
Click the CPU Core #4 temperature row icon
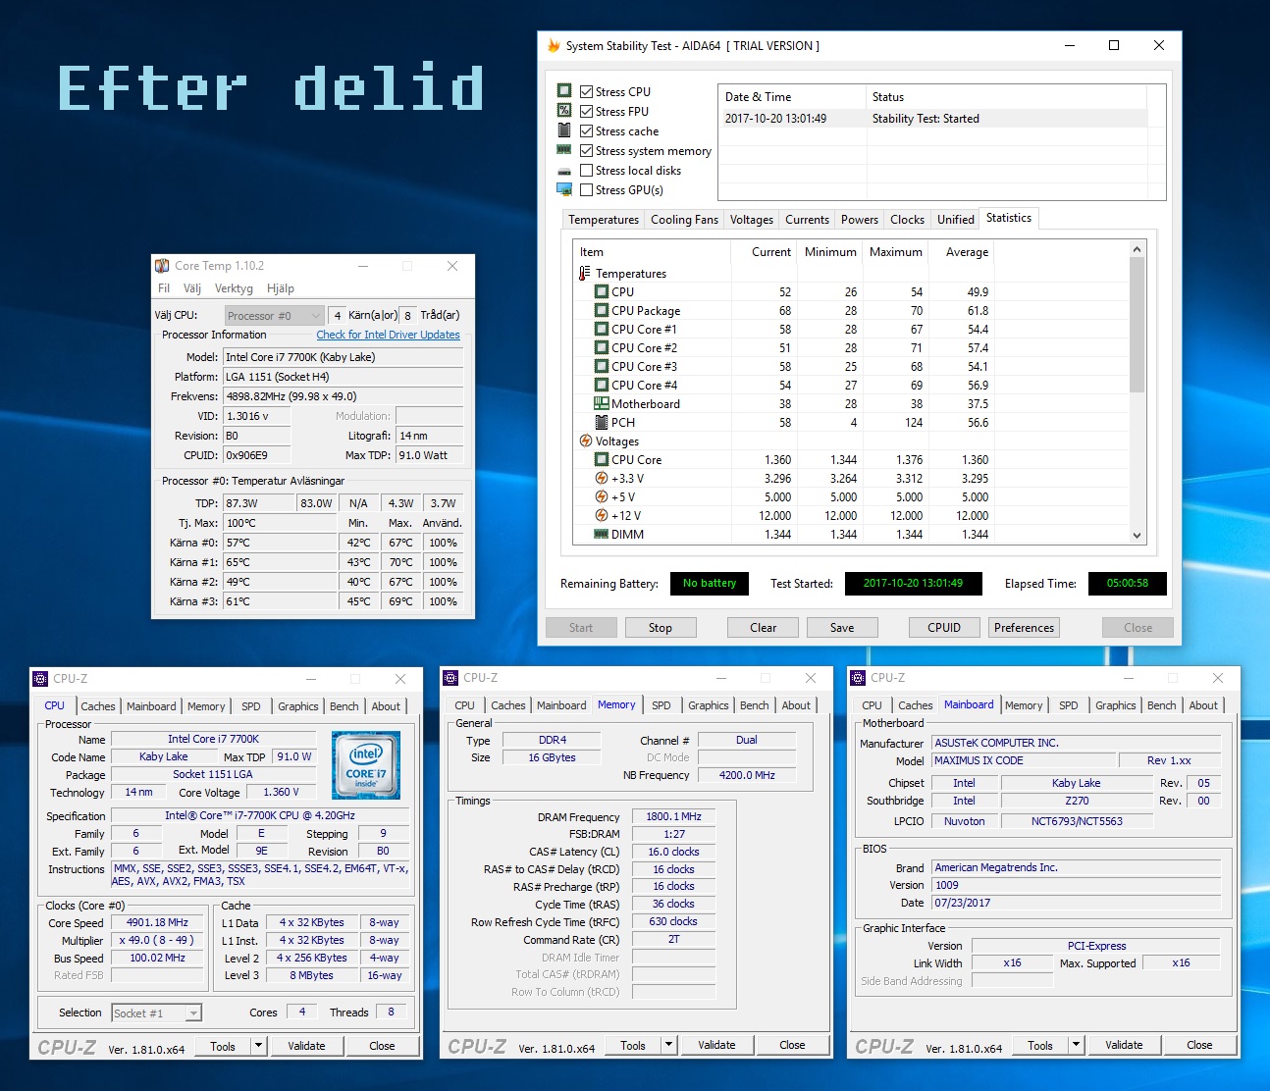pyautogui.click(x=602, y=385)
